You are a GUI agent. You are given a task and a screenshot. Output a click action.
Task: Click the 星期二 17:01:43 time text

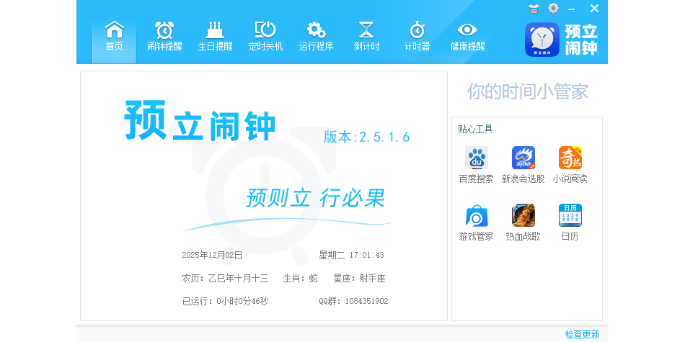click(351, 255)
